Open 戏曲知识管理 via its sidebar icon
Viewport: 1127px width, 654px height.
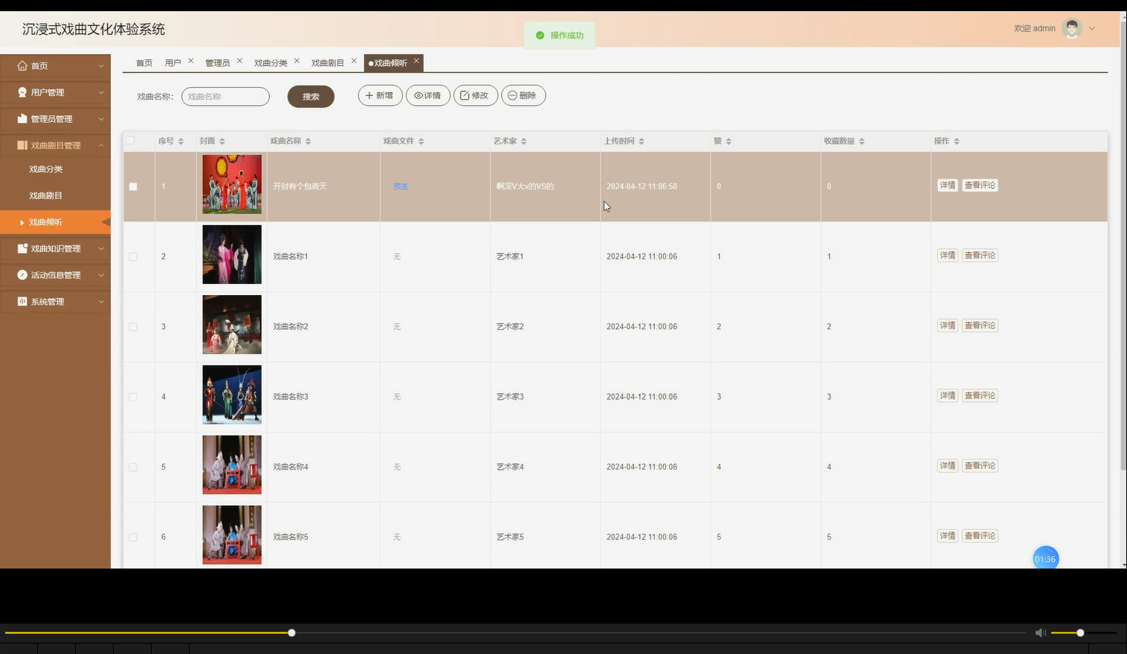[21, 248]
